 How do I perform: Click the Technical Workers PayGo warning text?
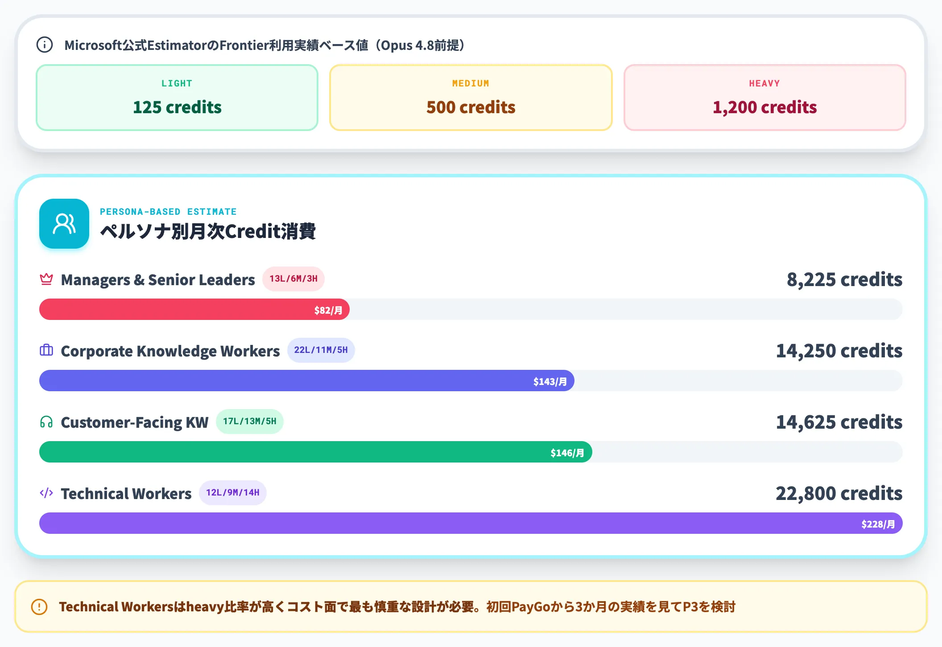click(397, 606)
